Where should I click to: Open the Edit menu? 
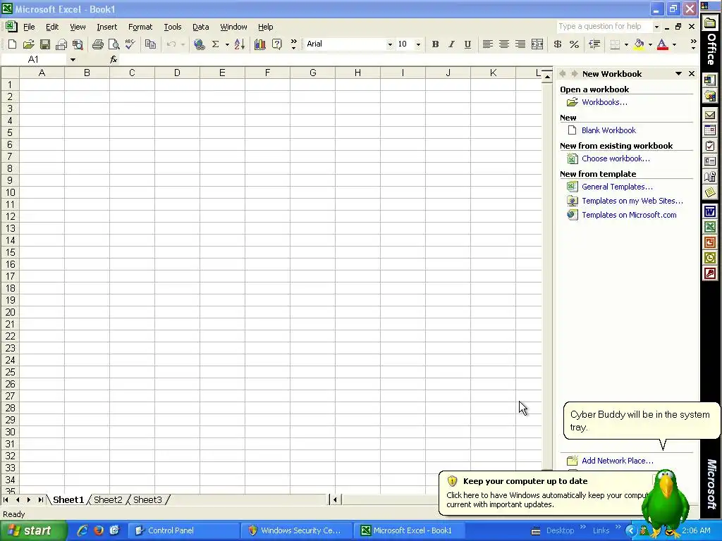pyautogui.click(x=52, y=27)
